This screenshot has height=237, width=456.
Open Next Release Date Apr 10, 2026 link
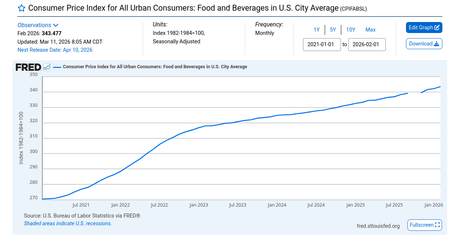click(x=55, y=50)
